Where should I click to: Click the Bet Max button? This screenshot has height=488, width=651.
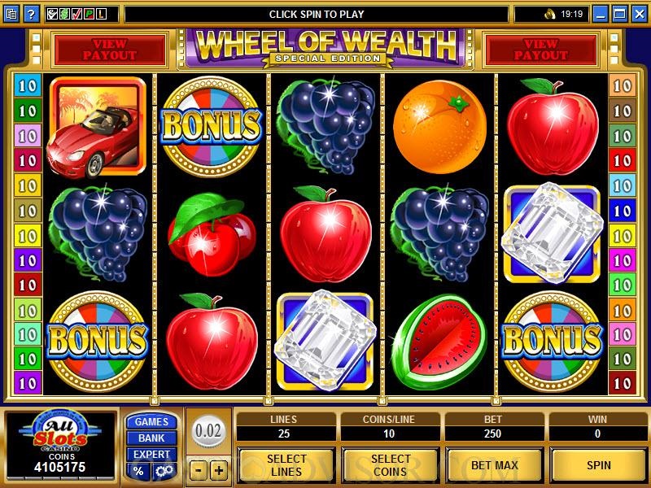[495, 465]
